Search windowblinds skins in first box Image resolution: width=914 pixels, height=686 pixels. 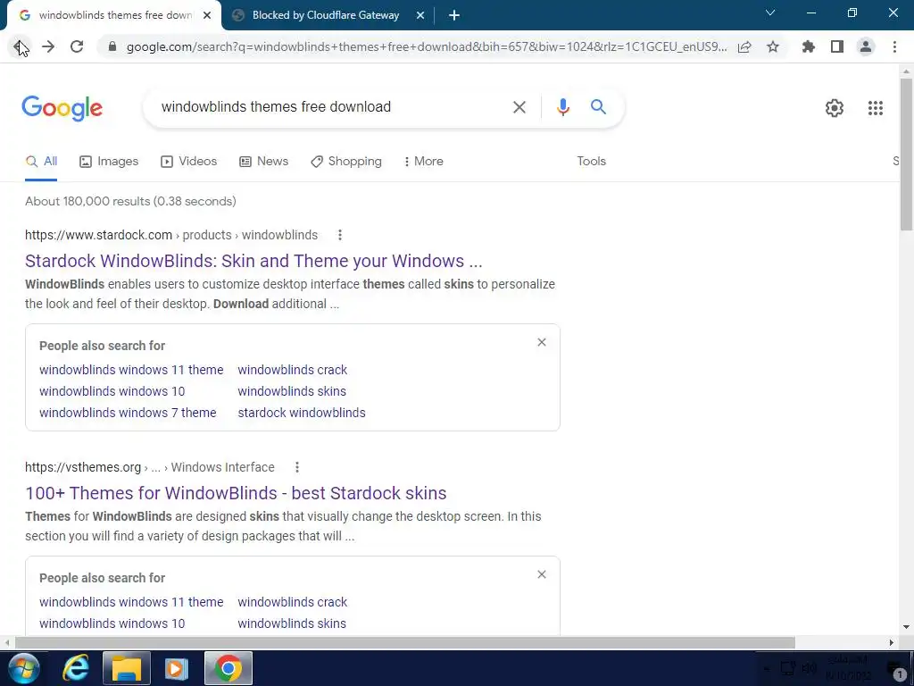coord(292,391)
